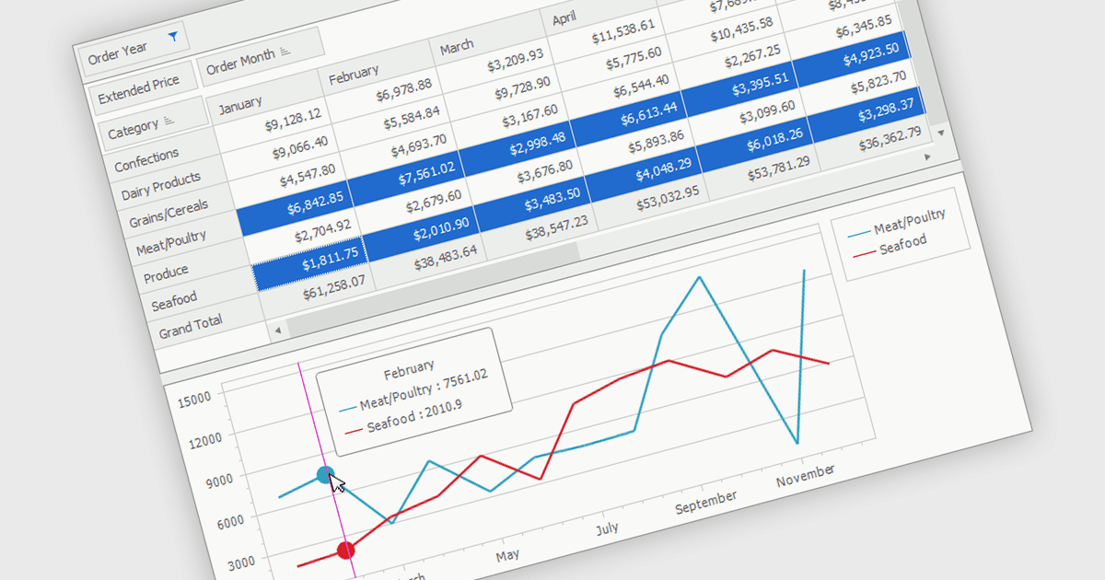Click the pivot grid vertical scrollbar down arrow
Viewport: 1105px width, 580px height.
(x=941, y=133)
